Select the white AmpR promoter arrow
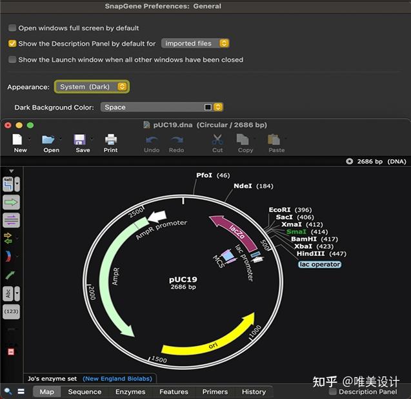Screen dimensions: 411x399 [x=157, y=216]
